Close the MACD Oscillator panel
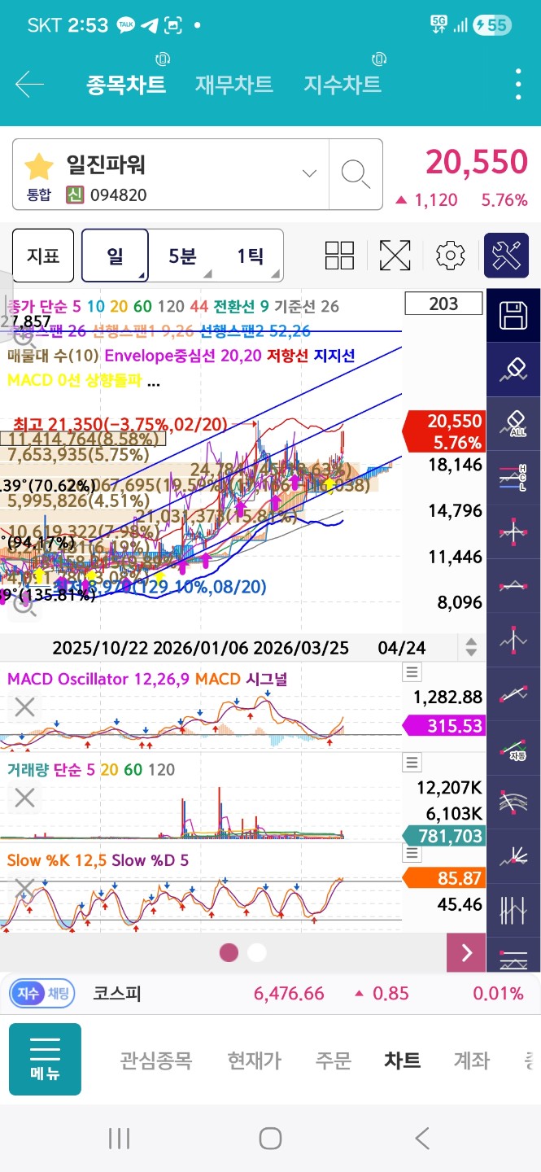Viewport: 541px width, 1172px height. point(24,707)
